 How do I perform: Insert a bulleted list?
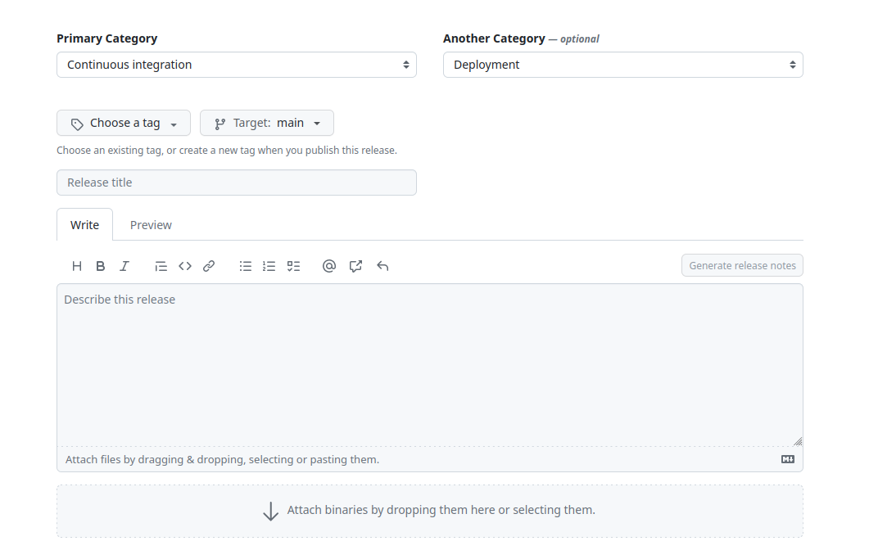click(245, 266)
